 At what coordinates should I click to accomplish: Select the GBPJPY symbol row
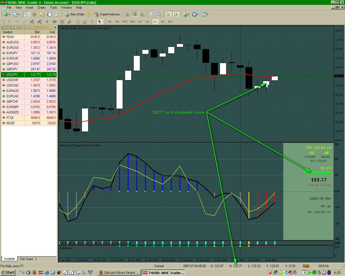click(29, 69)
